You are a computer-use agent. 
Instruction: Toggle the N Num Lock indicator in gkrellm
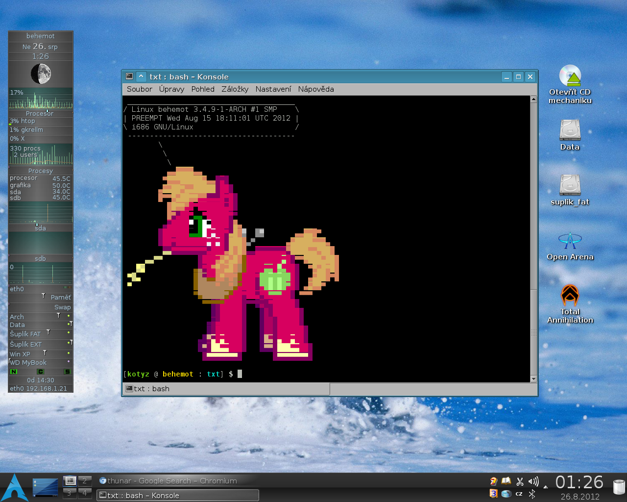[x=14, y=372]
